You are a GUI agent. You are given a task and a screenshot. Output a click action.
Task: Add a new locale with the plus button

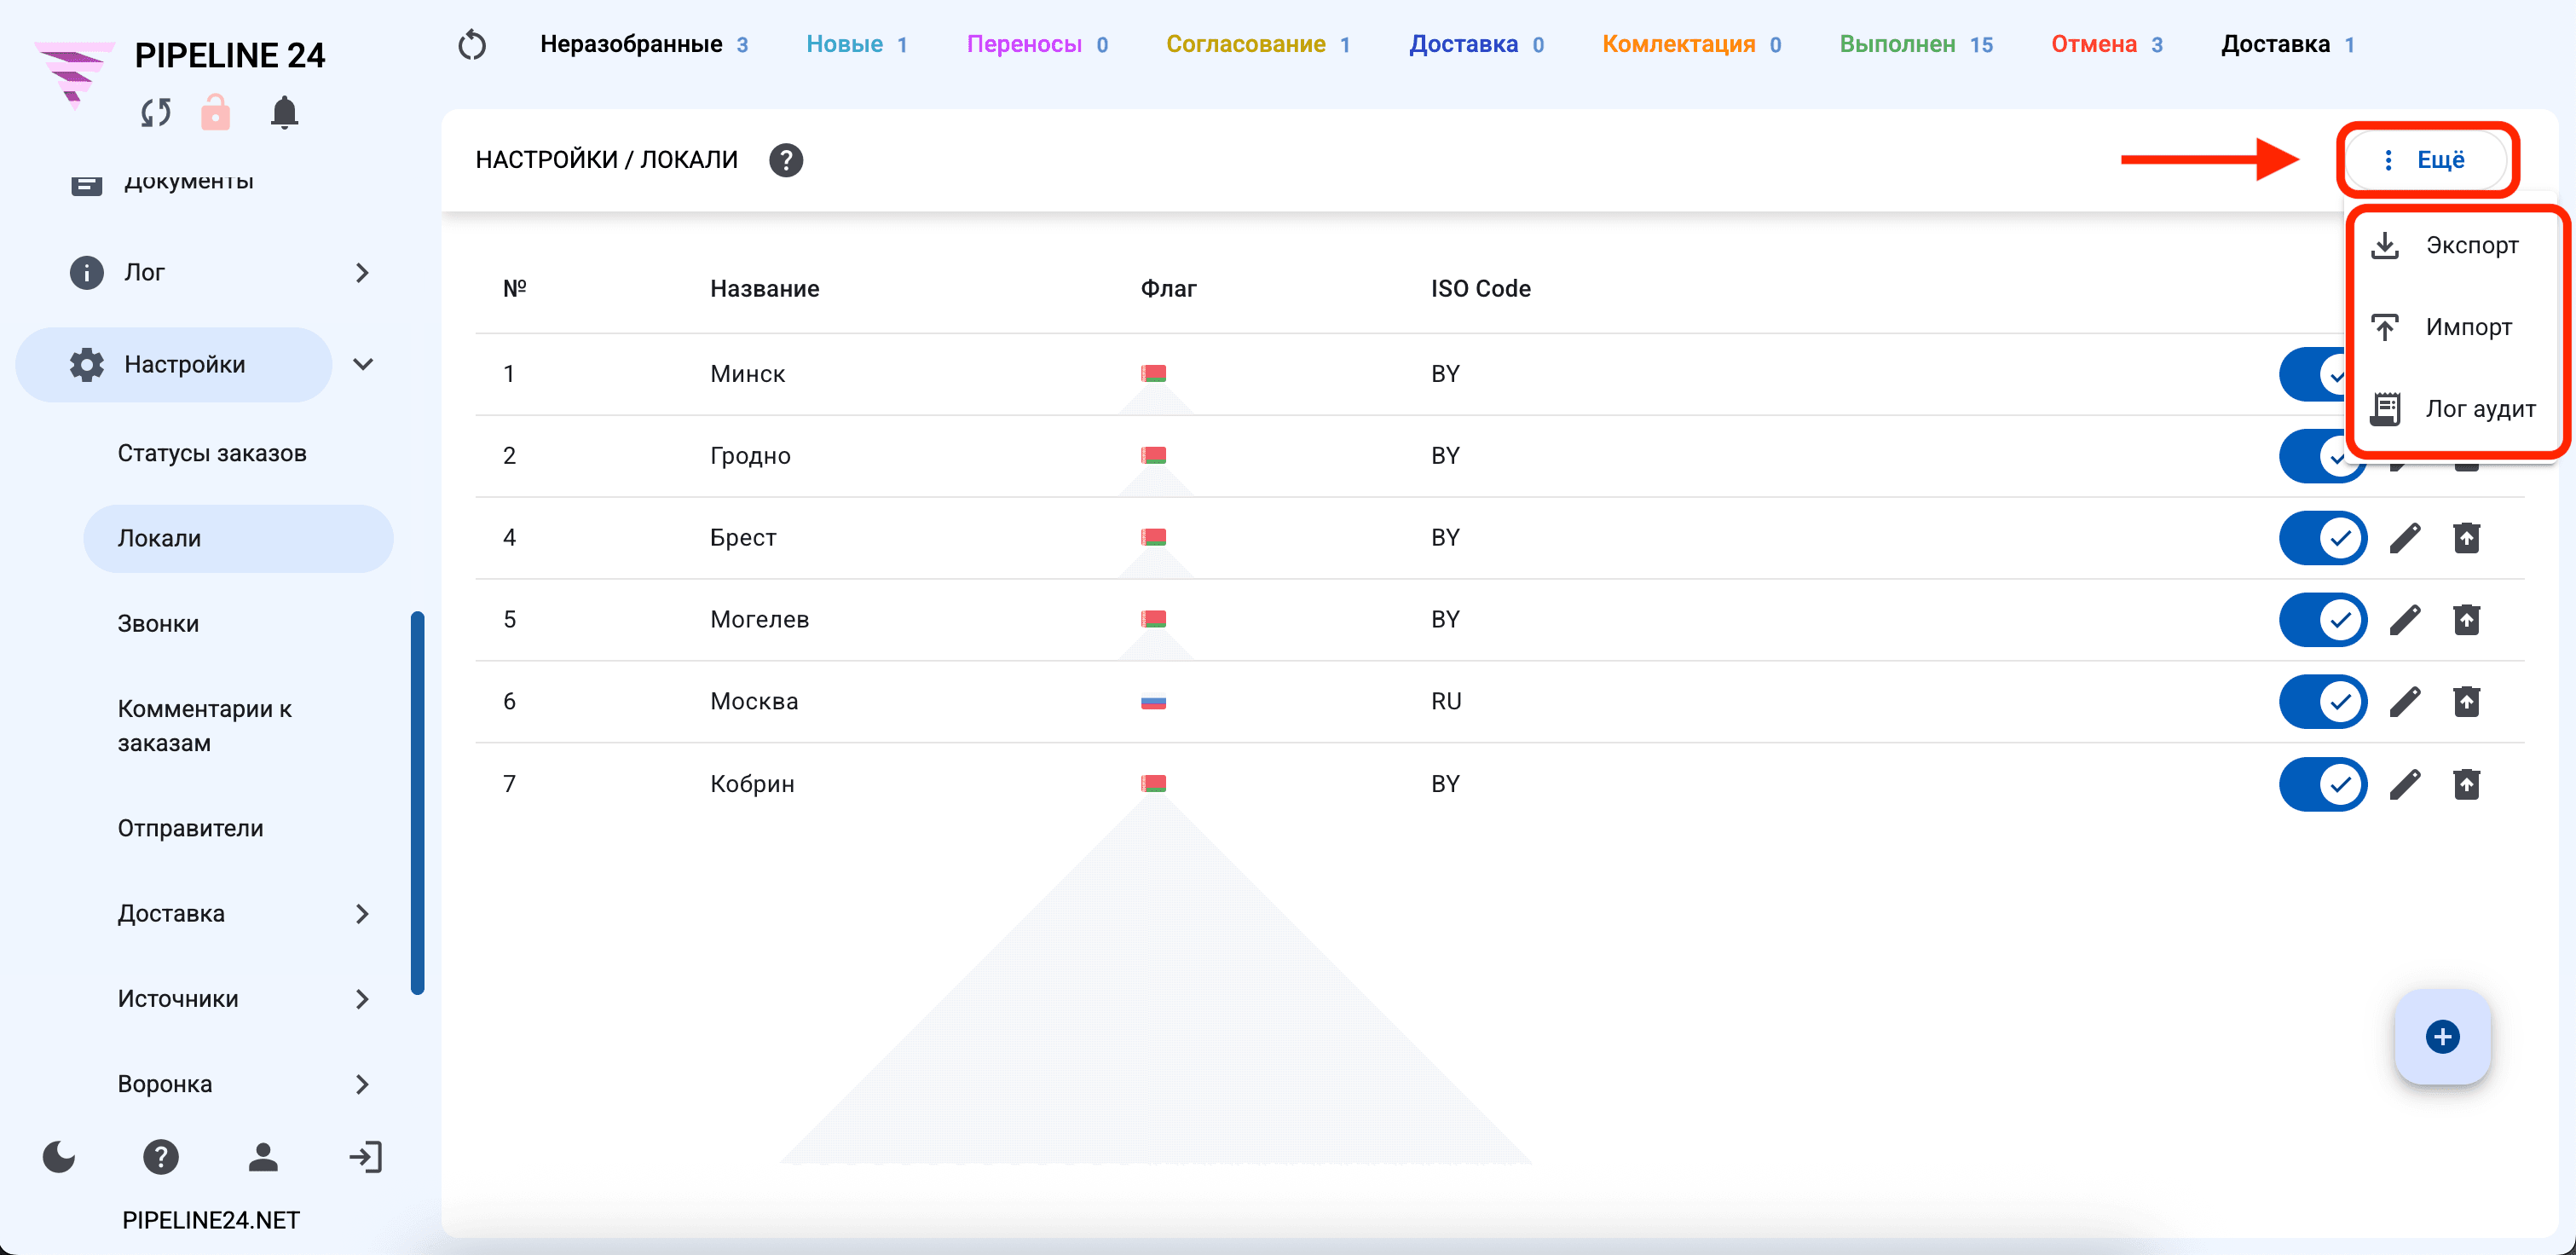tap(2442, 1037)
